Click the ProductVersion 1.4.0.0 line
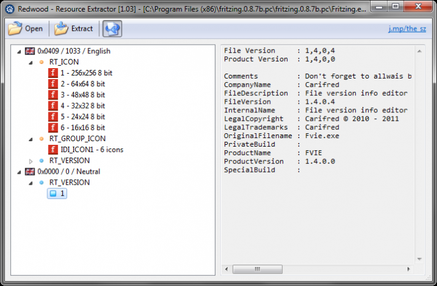 (x=279, y=161)
